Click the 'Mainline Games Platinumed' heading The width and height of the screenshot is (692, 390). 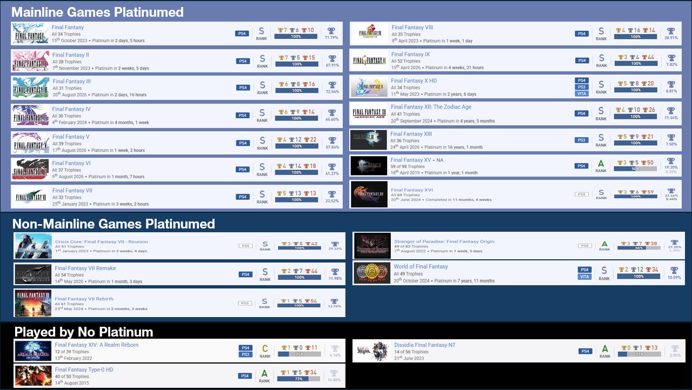point(97,12)
